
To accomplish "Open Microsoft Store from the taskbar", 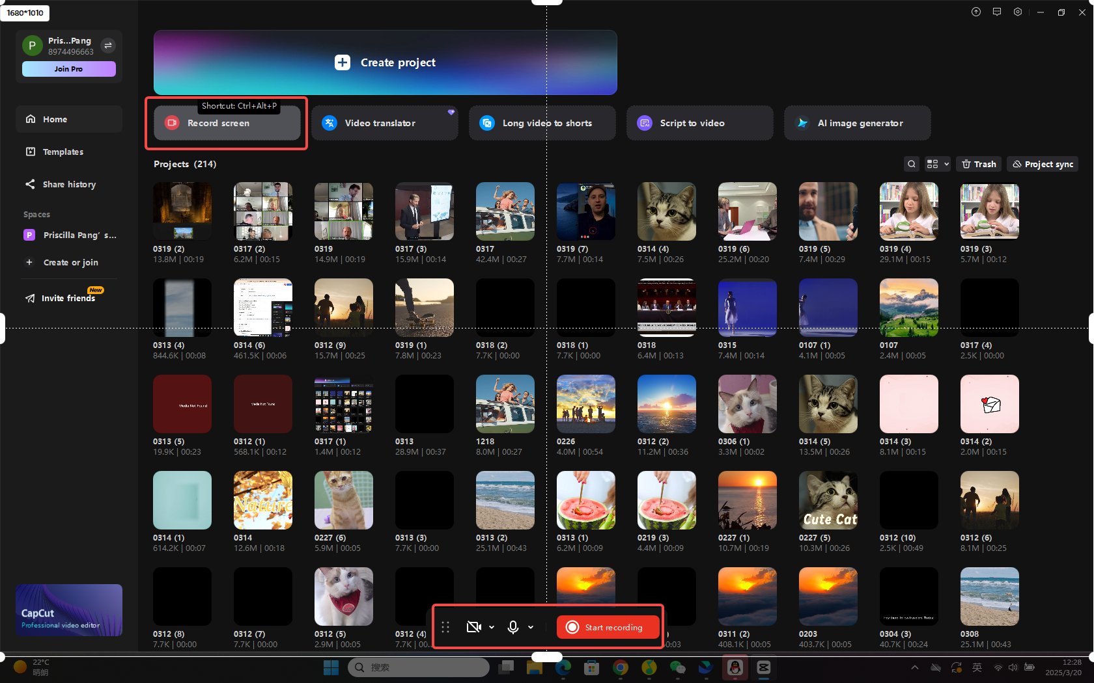I will pyautogui.click(x=592, y=667).
